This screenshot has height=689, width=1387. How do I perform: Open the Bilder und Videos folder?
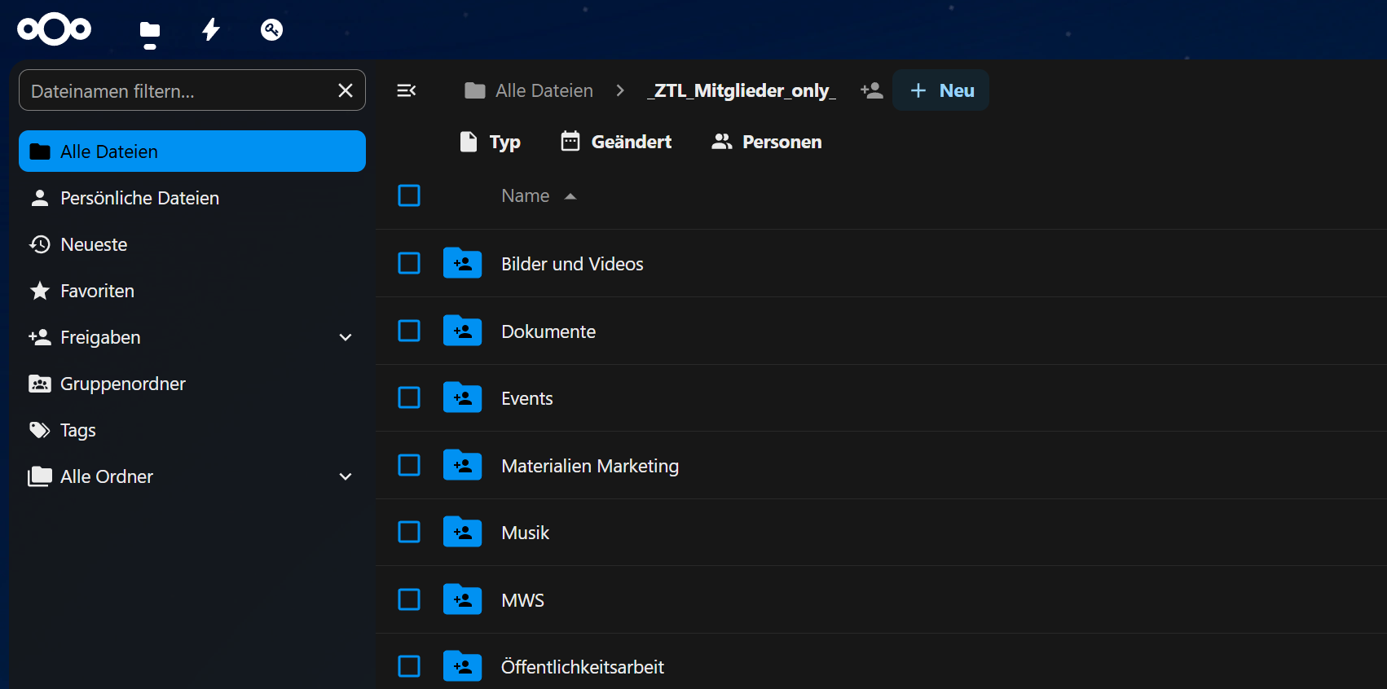point(572,264)
